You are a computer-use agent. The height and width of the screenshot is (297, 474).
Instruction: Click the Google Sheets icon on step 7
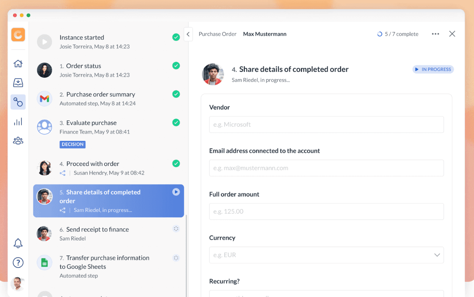(x=45, y=262)
